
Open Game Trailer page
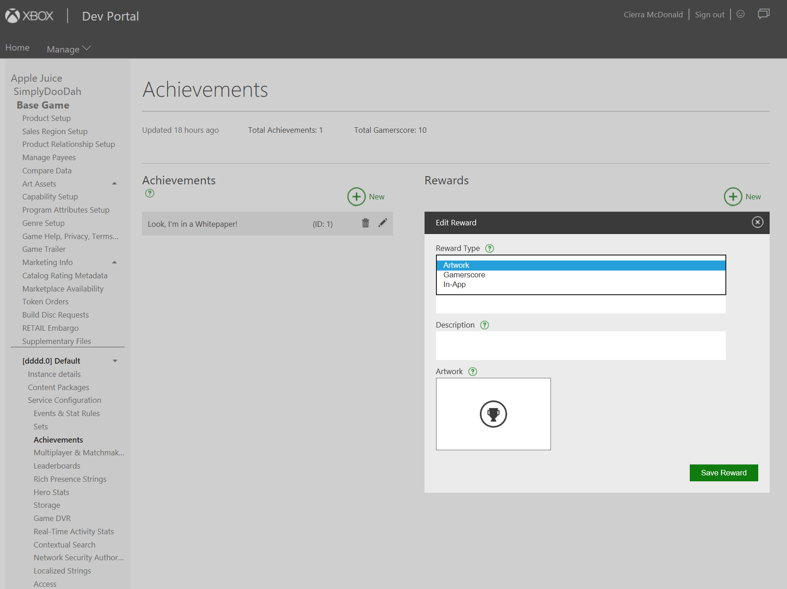pos(44,249)
